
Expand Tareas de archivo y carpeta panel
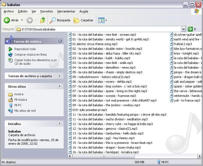click(x=59, y=76)
